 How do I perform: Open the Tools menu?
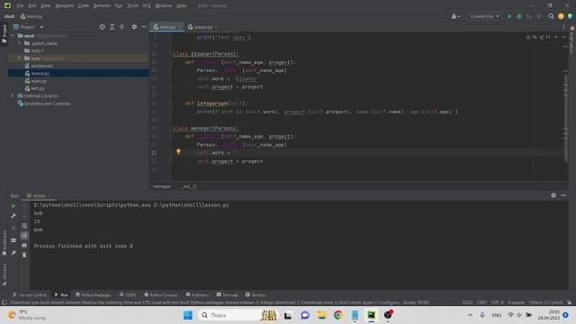[x=132, y=5]
